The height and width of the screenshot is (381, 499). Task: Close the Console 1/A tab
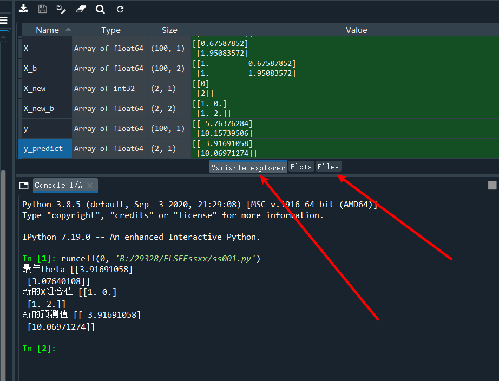point(90,185)
